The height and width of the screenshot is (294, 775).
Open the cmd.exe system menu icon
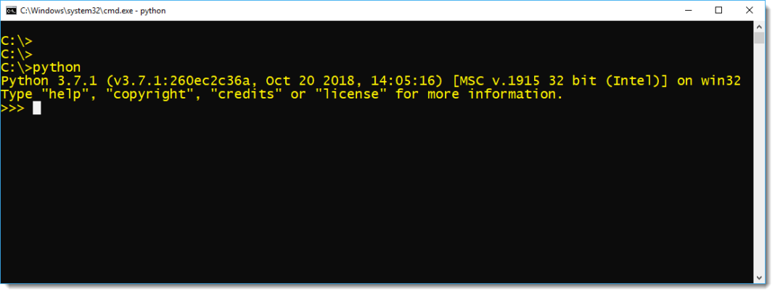point(10,10)
